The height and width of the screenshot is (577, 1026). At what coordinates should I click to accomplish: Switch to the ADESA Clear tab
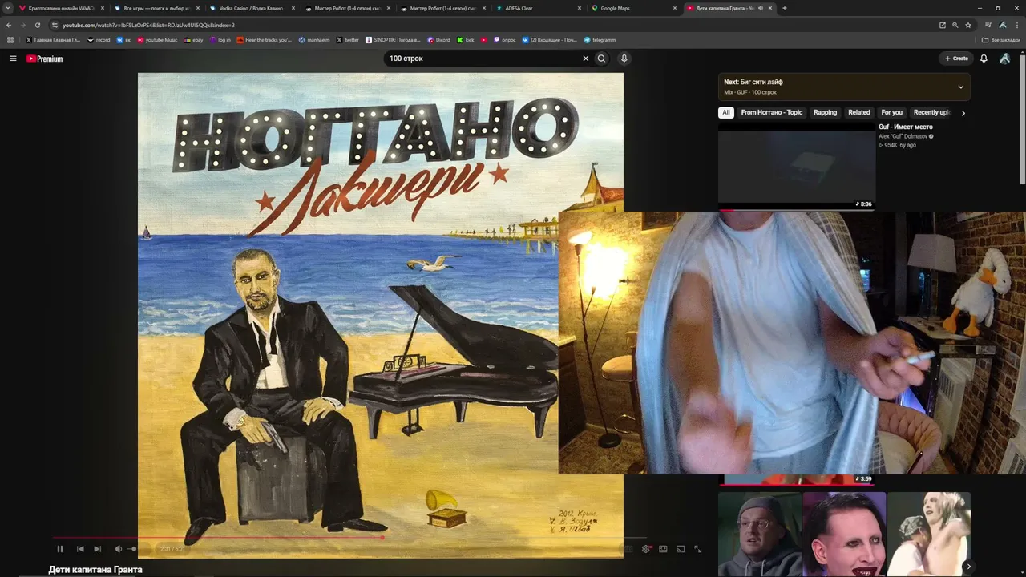538,8
